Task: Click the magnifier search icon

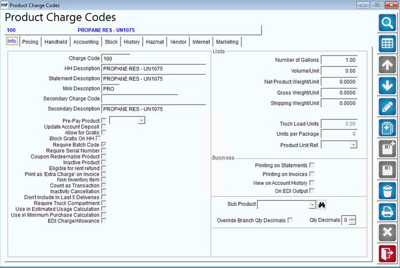Action: 387,23
